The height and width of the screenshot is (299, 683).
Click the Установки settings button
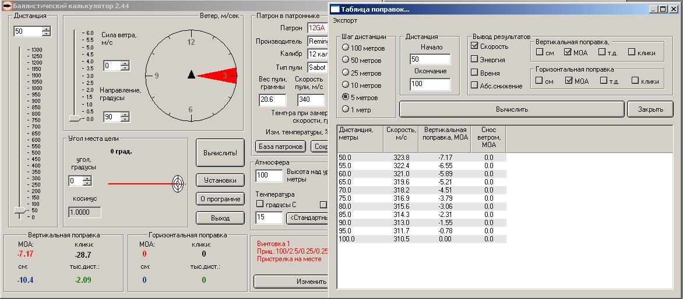(x=220, y=180)
